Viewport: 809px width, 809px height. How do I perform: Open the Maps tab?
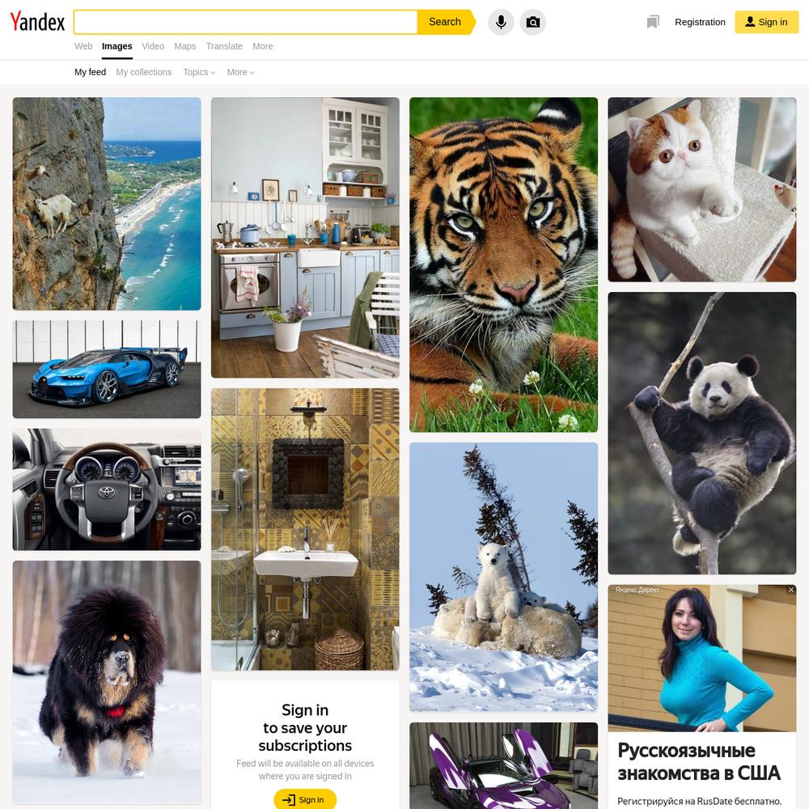pos(184,46)
